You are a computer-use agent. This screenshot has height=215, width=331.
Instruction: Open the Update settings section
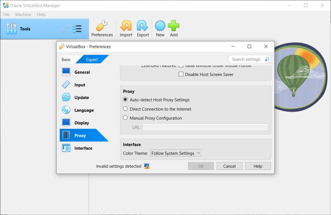(x=84, y=97)
